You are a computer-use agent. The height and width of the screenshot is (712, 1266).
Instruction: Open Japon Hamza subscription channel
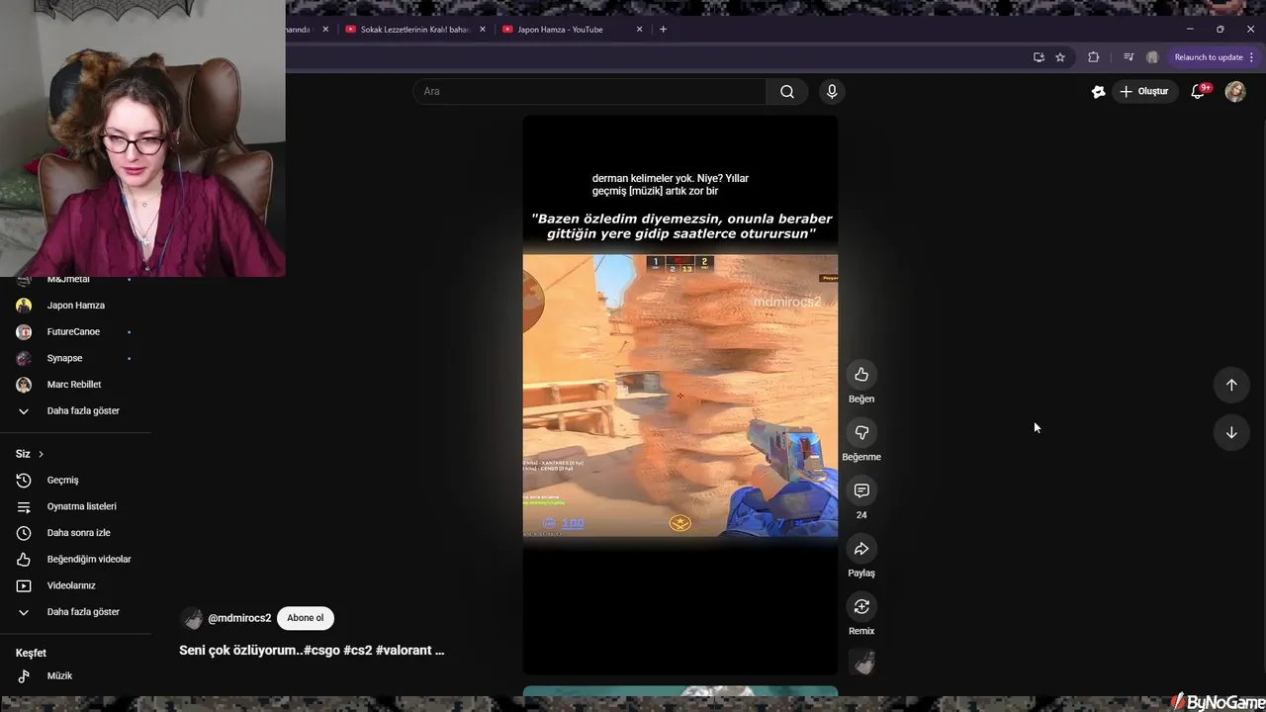tap(75, 306)
